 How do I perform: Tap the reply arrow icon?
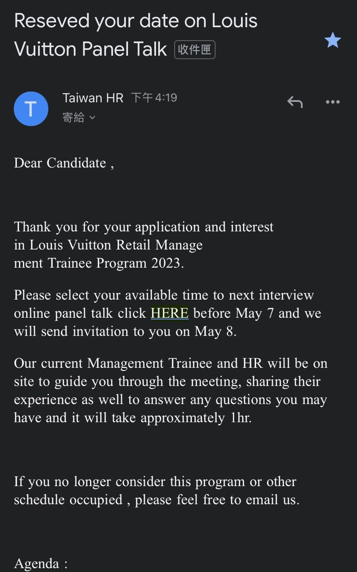pos(295,102)
